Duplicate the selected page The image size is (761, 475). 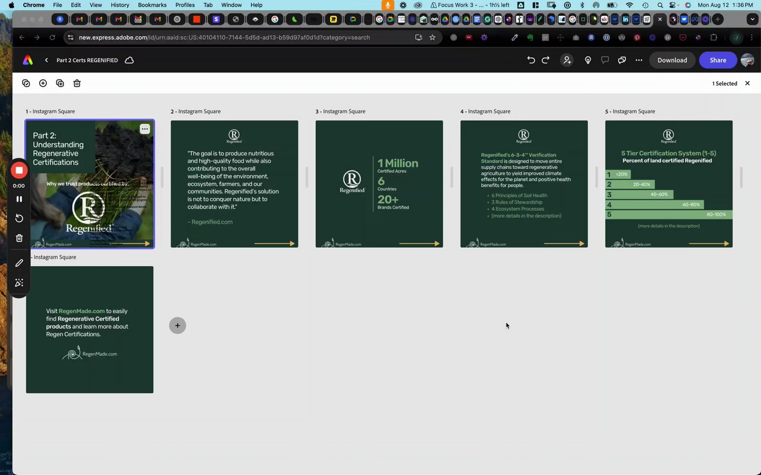60,83
